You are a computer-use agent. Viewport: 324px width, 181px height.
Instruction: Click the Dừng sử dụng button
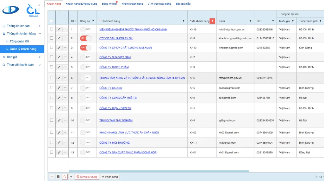[x=87, y=177]
